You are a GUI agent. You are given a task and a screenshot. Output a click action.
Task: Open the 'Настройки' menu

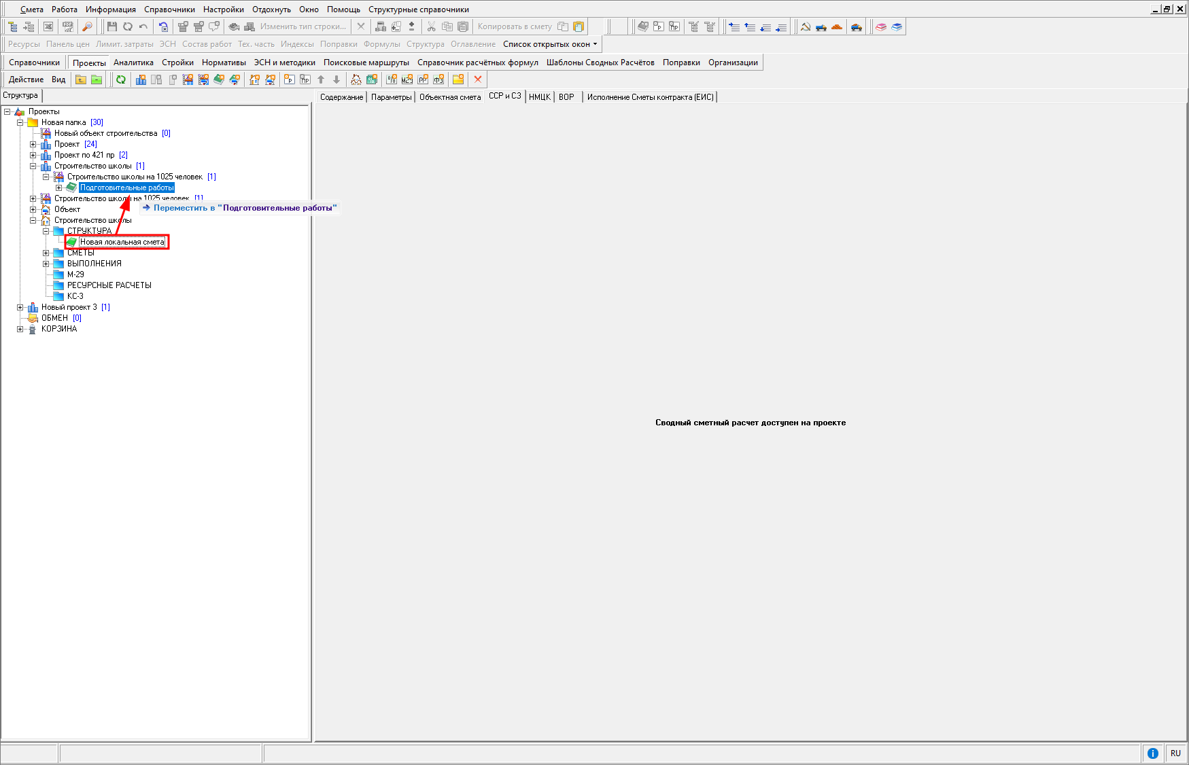pyautogui.click(x=223, y=10)
